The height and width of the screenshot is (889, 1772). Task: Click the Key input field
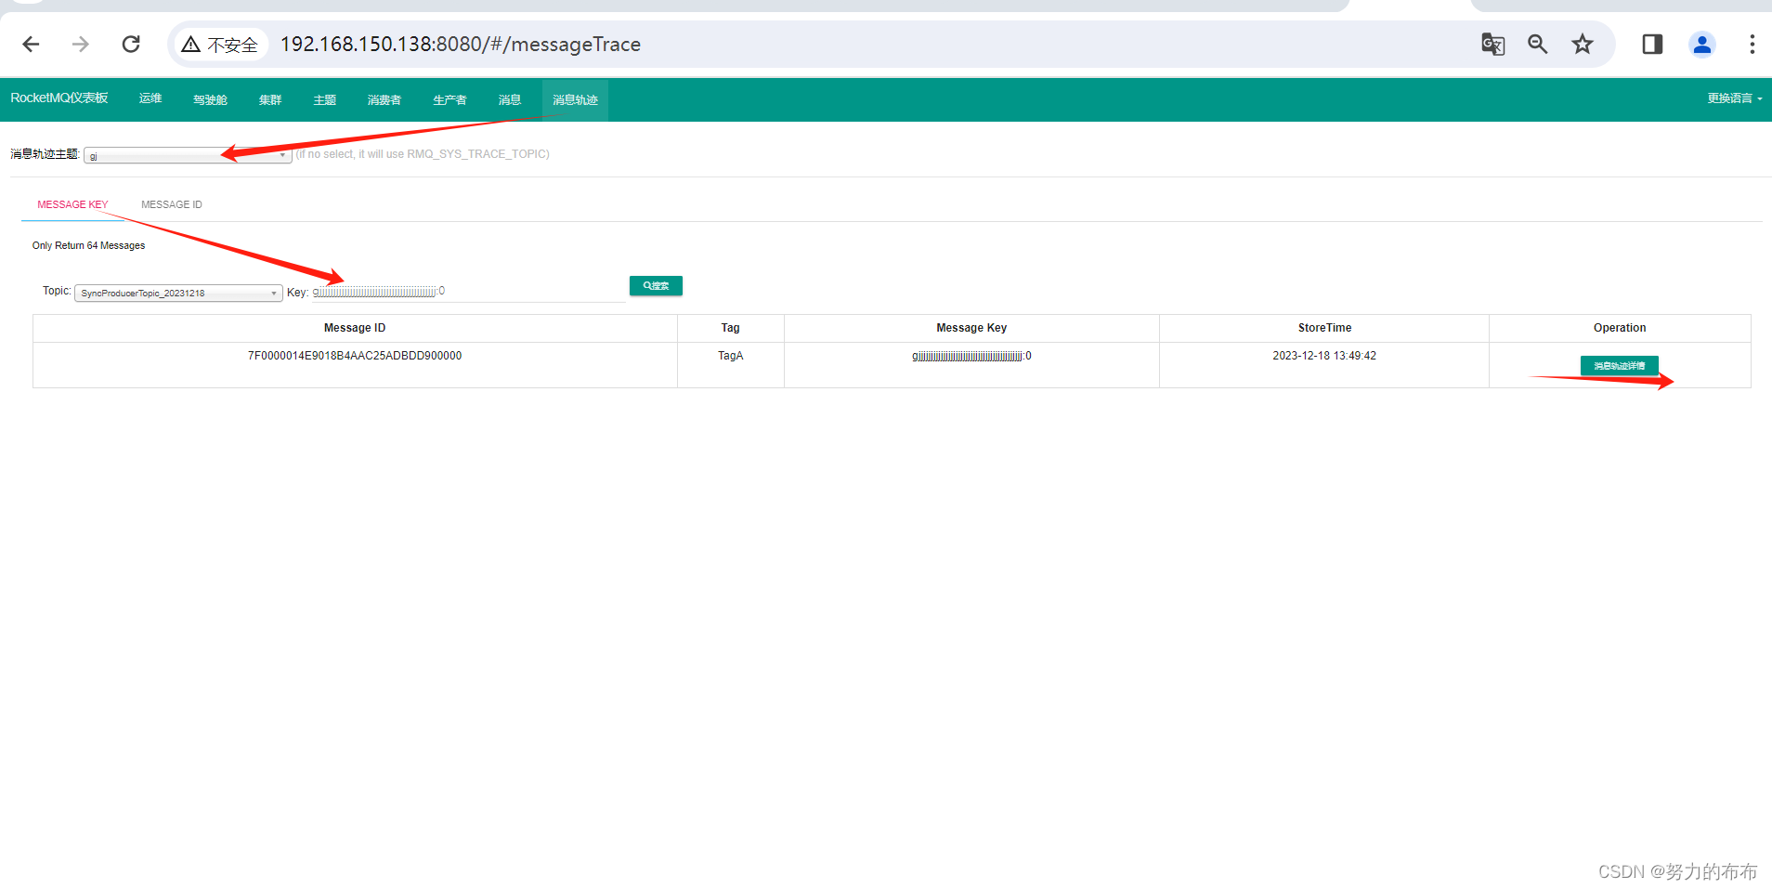[x=469, y=292]
